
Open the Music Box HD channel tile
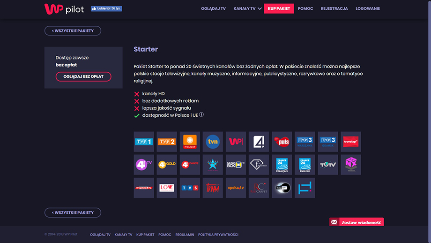(x=236, y=165)
